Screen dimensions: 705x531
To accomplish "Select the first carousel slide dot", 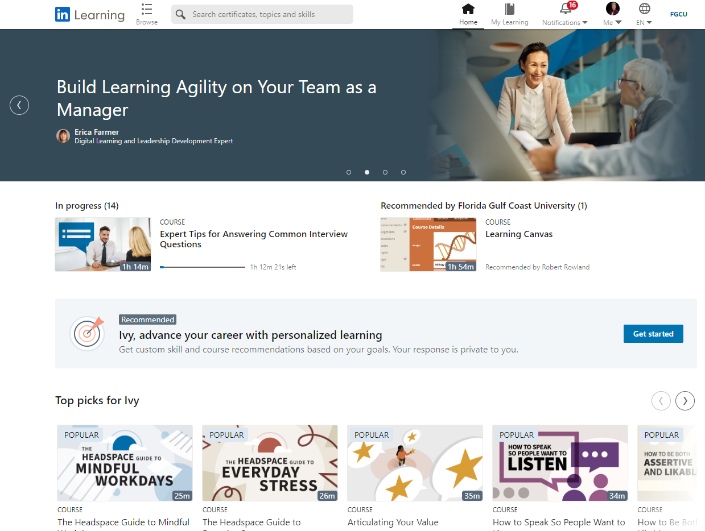I will point(349,172).
